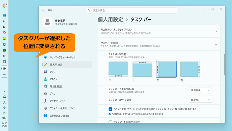
Task: Click the Wi-Fi icon in system tray
Action: point(4,107)
